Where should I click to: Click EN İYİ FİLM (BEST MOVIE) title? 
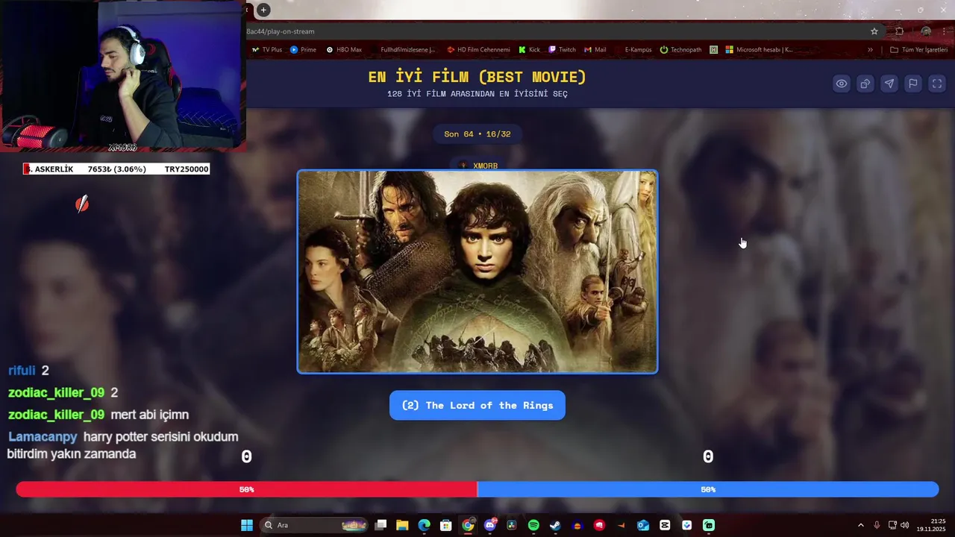(x=477, y=77)
